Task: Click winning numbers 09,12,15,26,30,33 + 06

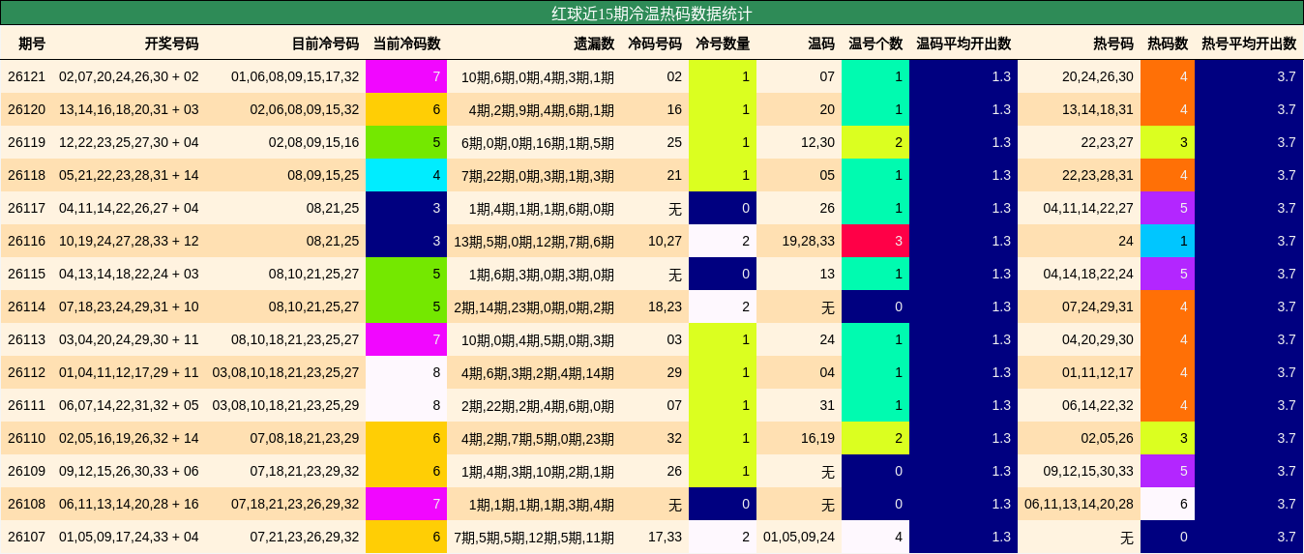Action: pyautogui.click(x=129, y=471)
